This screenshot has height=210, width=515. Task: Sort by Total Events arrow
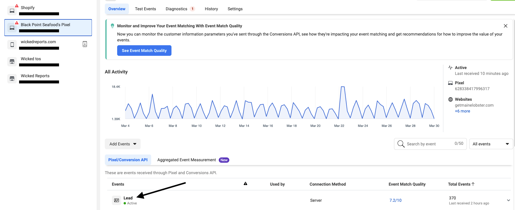473,184
